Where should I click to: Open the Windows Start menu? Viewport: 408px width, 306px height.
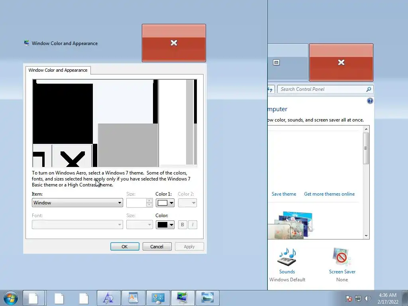click(11, 298)
